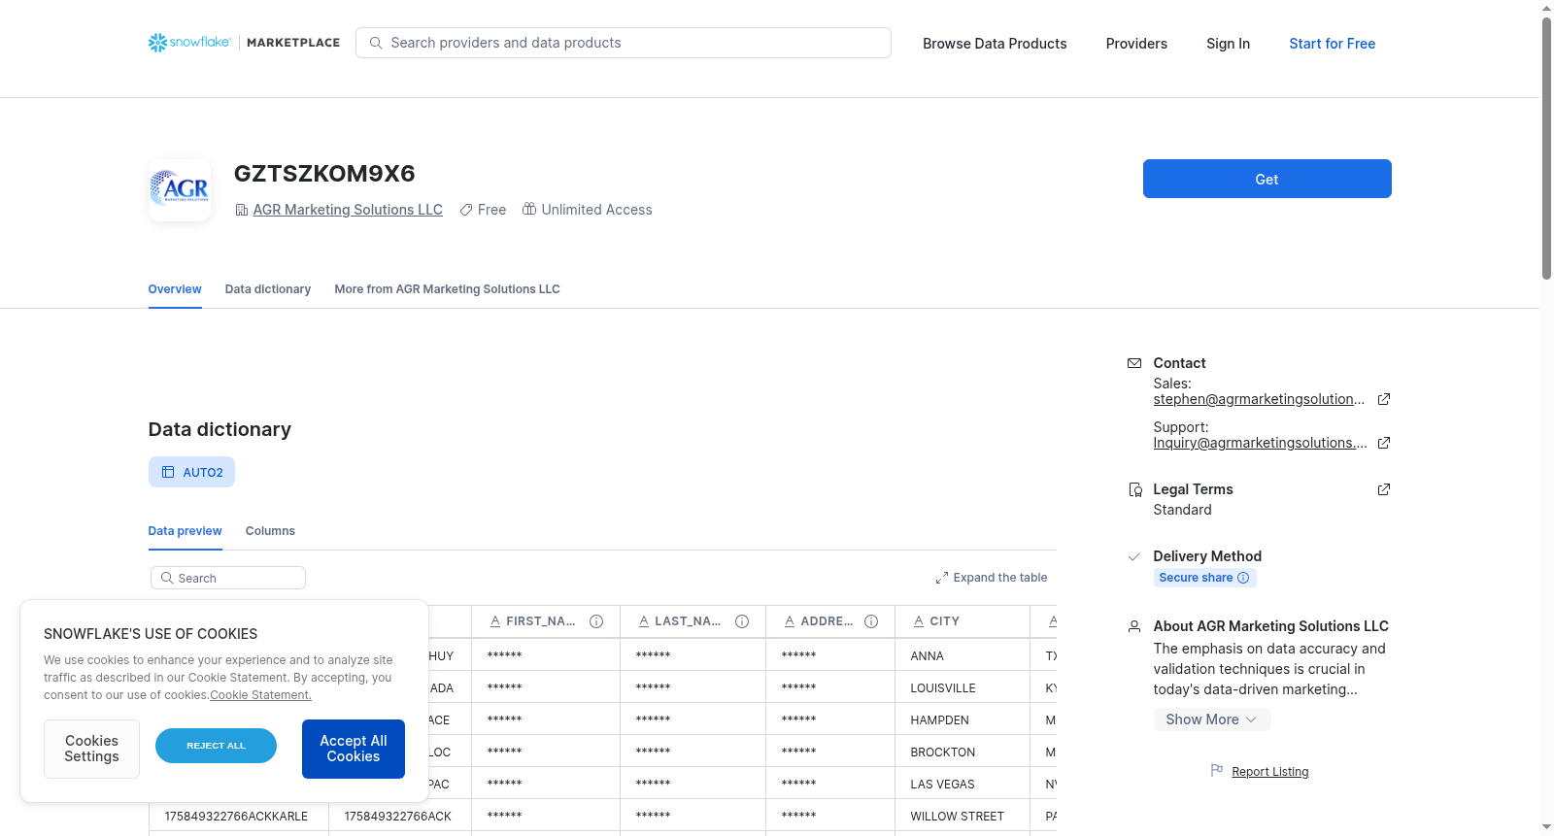Click the Report Listing flag icon
This screenshot has width=1554, height=836.
1217,770
